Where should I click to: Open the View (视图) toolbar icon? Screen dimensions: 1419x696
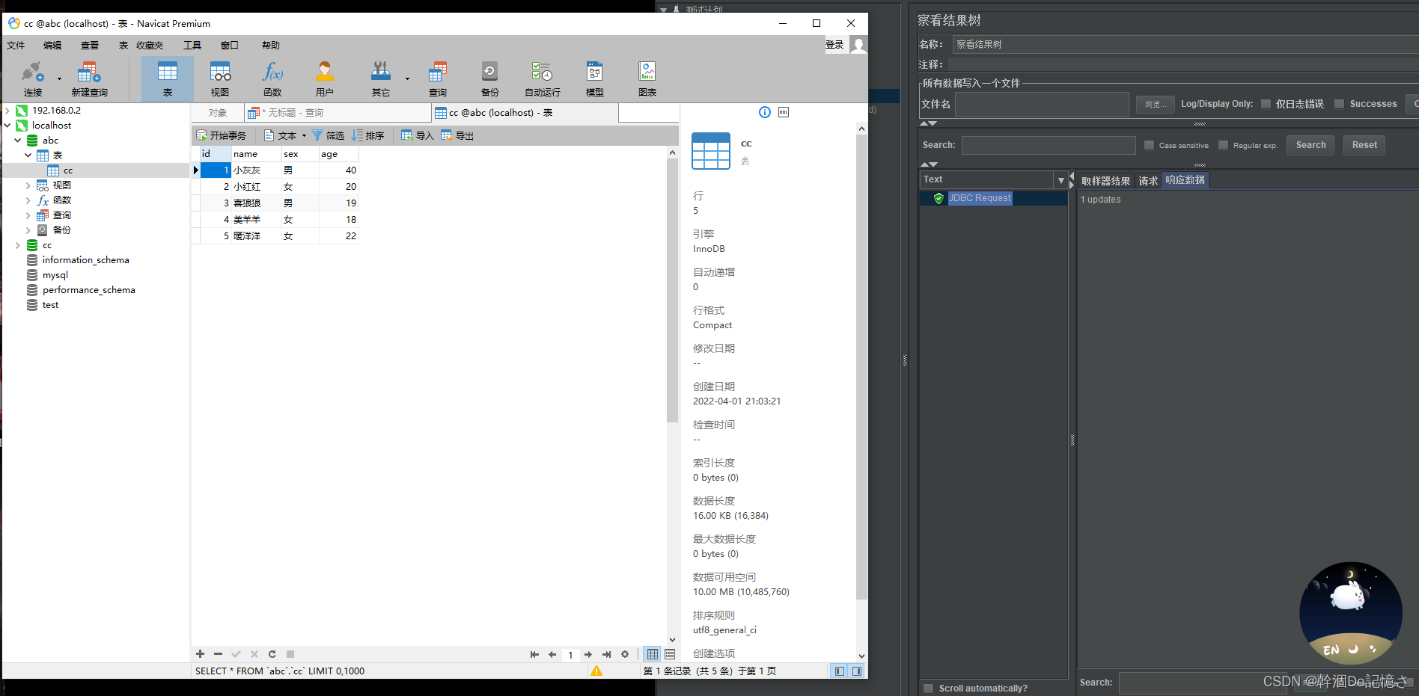pyautogui.click(x=220, y=79)
